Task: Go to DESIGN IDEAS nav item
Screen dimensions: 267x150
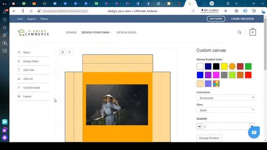Action: pyautogui.click(x=126, y=32)
